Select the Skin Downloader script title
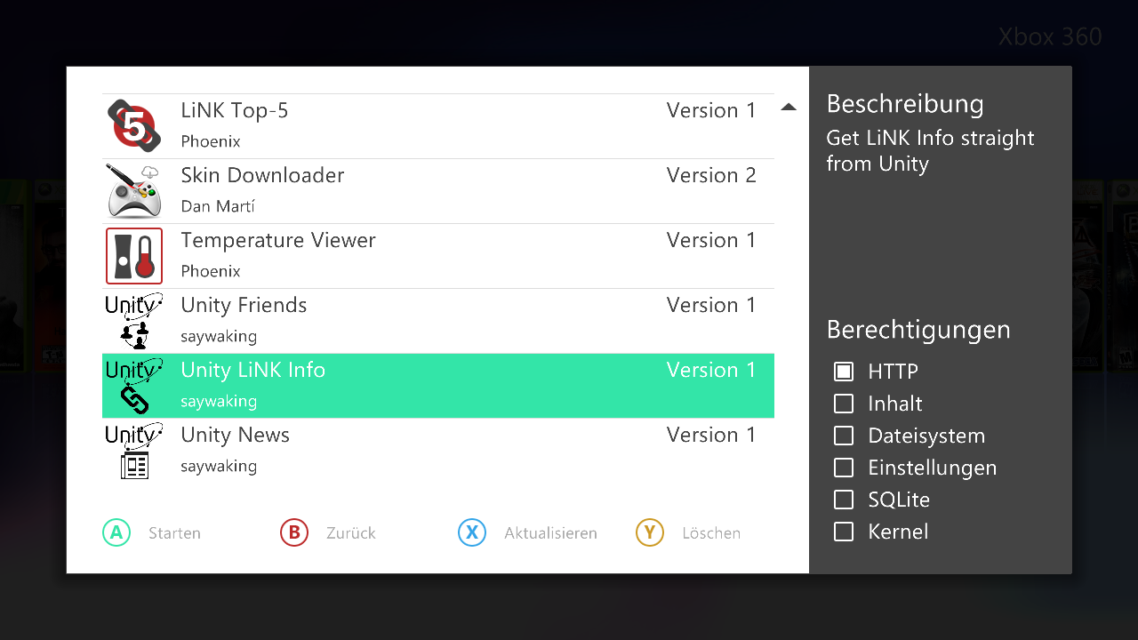 pos(262,175)
